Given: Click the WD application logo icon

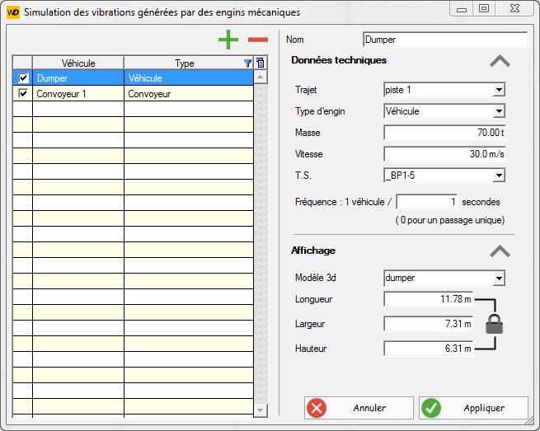Looking at the screenshot, I should (x=13, y=12).
